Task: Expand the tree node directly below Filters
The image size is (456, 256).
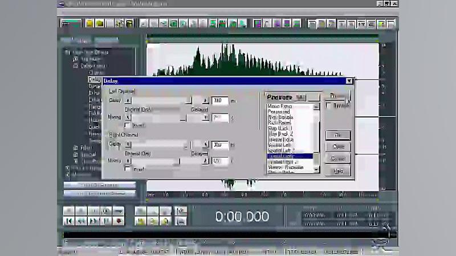Action: (76, 154)
